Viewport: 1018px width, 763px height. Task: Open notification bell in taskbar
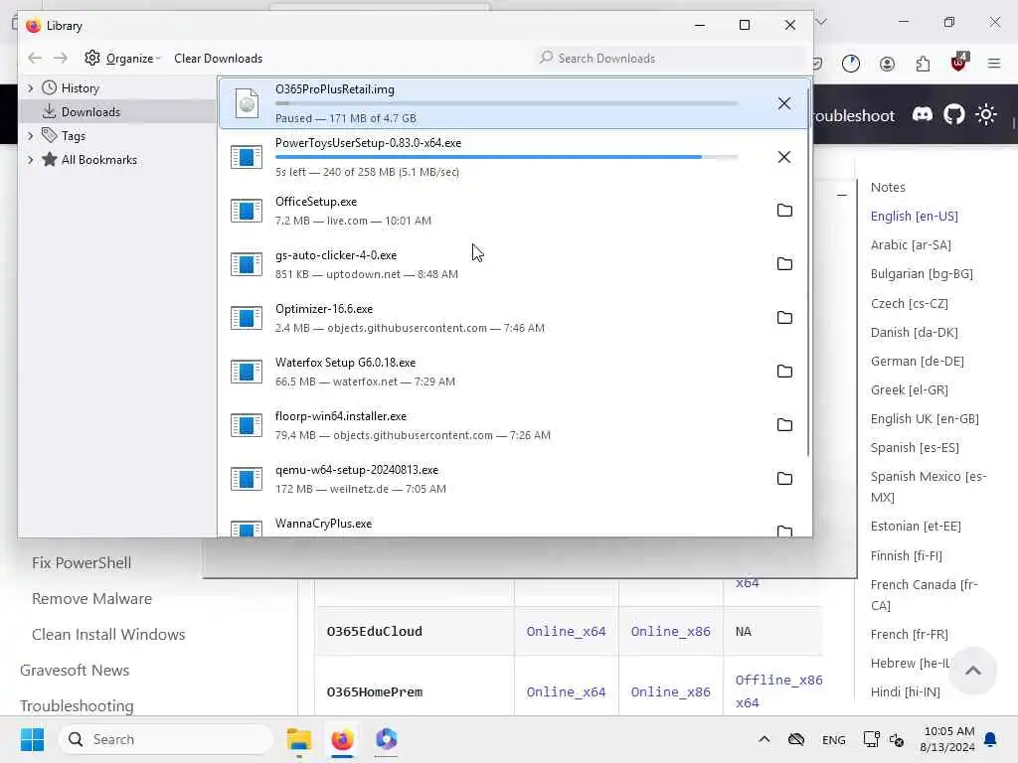point(990,739)
